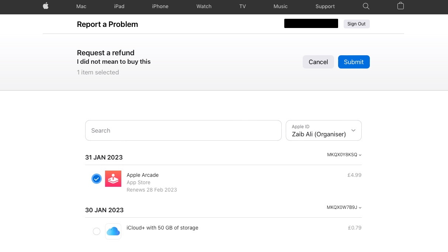The image size is (448, 252).
Task: Click the 1 item selected text
Action: coord(98,72)
